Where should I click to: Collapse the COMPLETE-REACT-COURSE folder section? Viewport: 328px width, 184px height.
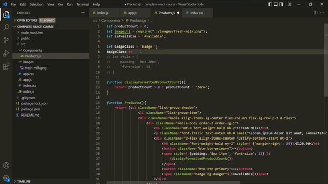35,27
